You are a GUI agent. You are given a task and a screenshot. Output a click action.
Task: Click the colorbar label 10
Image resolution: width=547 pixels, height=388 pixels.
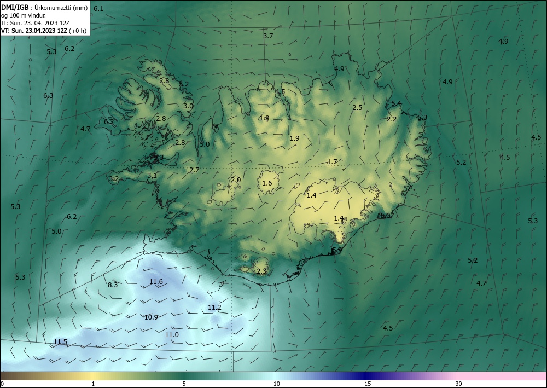click(276, 384)
